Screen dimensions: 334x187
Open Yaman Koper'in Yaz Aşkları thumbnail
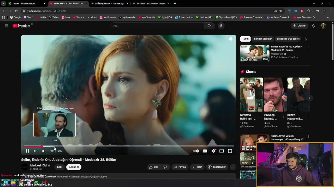[255, 53]
